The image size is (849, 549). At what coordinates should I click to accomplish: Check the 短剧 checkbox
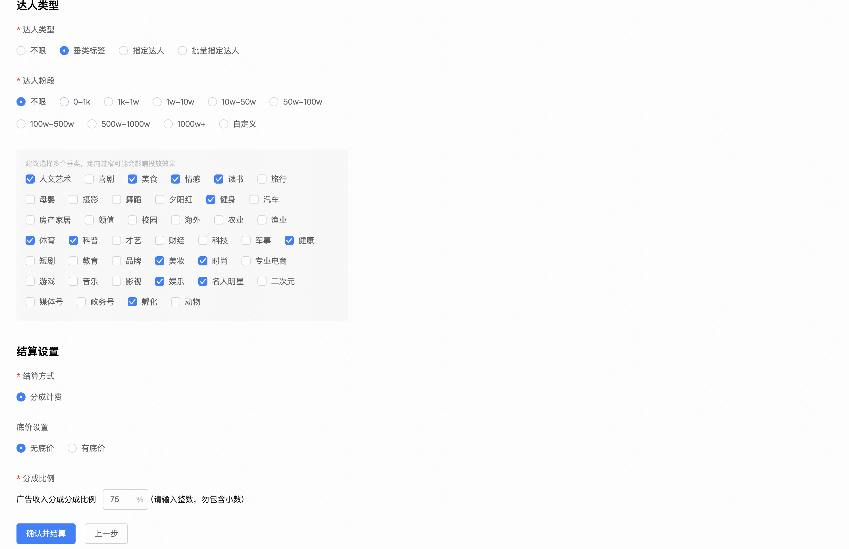[x=30, y=261]
